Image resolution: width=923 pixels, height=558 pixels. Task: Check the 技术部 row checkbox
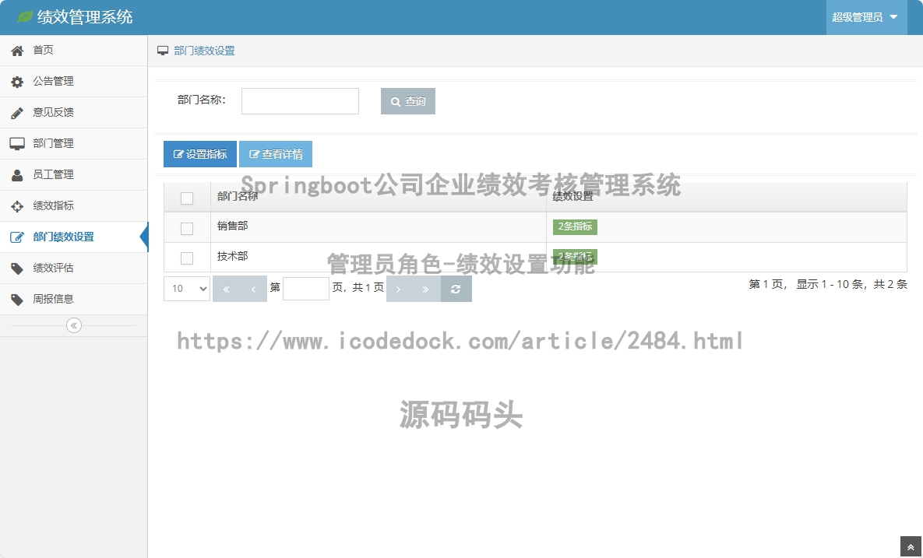[187, 258]
